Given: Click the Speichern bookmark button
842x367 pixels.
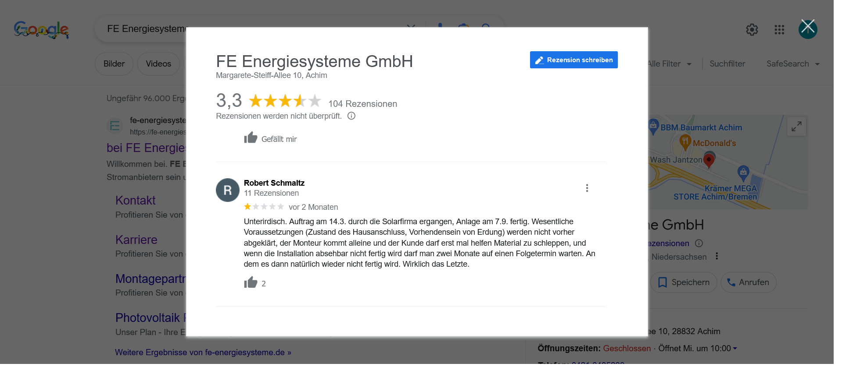Looking at the screenshot, I should point(684,282).
